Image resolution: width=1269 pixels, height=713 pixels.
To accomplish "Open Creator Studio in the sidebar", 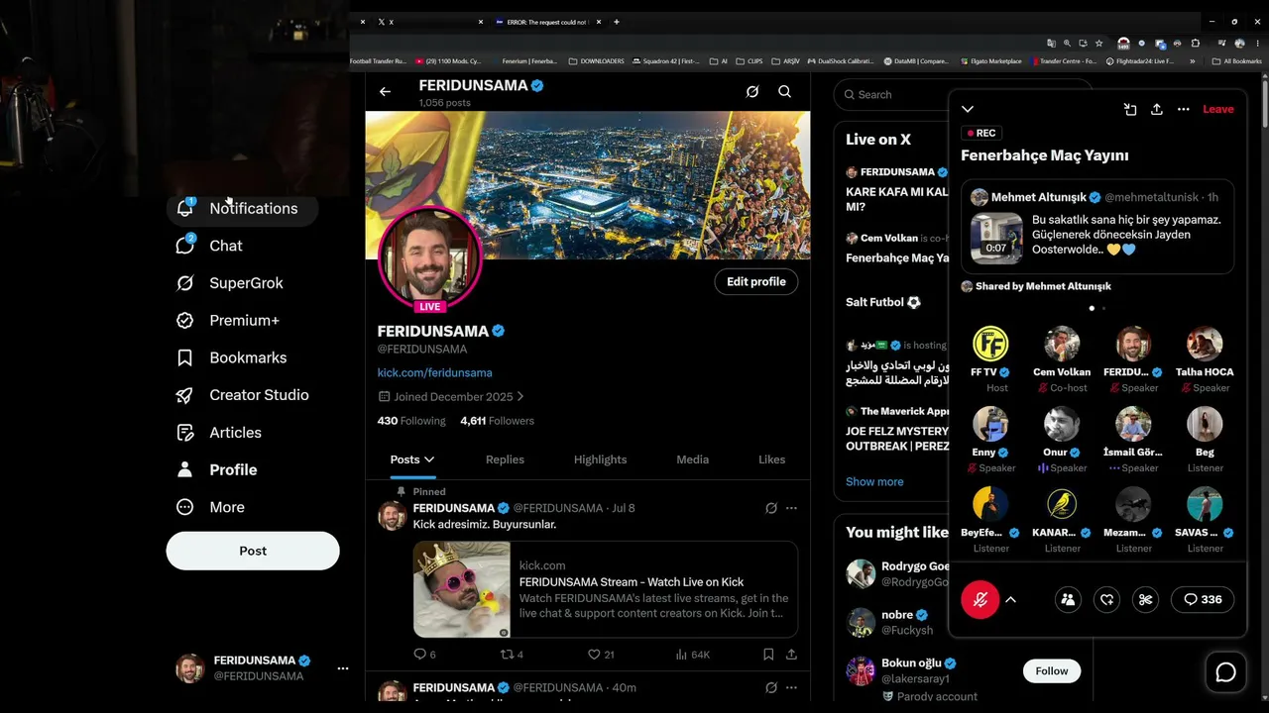I will pyautogui.click(x=243, y=395).
